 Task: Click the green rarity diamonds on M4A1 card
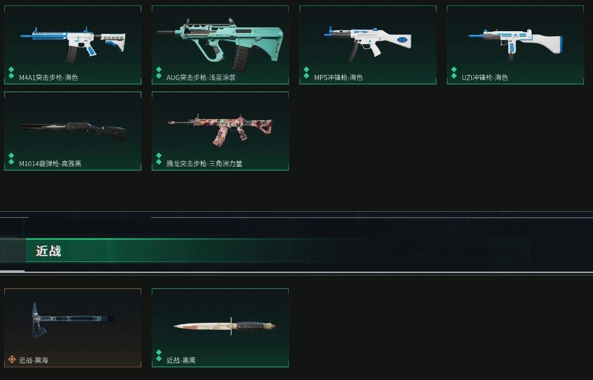[x=11, y=73]
